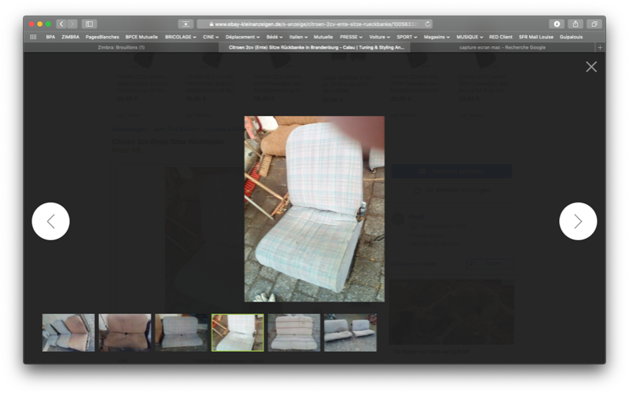Advance to the next photo
This screenshot has width=629, height=395.
(x=578, y=221)
